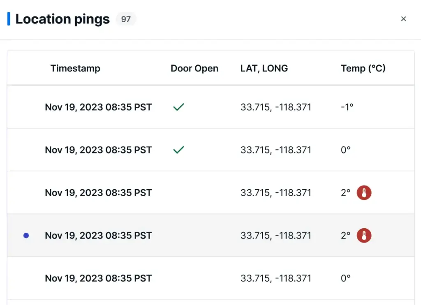Click door-open checkmark in the 0° row
Viewport: 421px width, 305px height.
(178, 150)
